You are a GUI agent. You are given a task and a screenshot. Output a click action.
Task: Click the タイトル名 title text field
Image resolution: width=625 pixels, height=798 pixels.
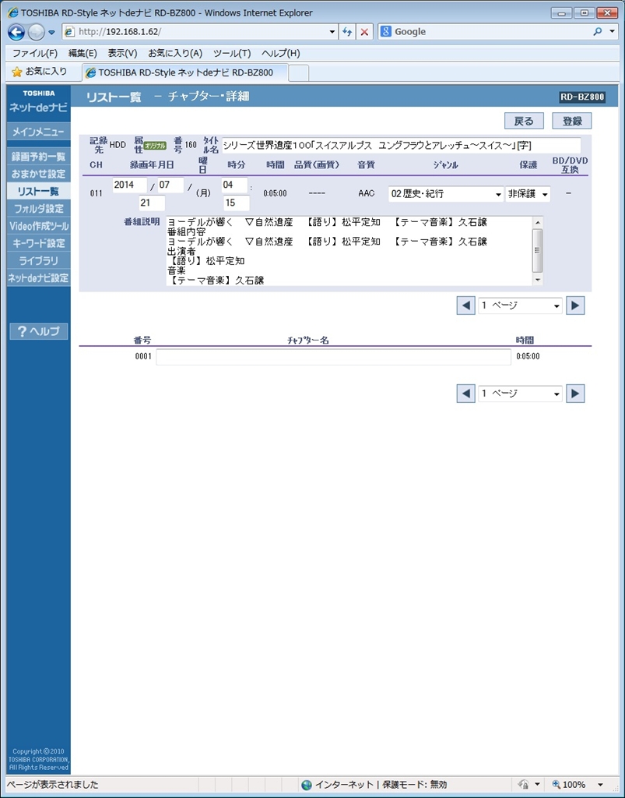pos(401,145)
